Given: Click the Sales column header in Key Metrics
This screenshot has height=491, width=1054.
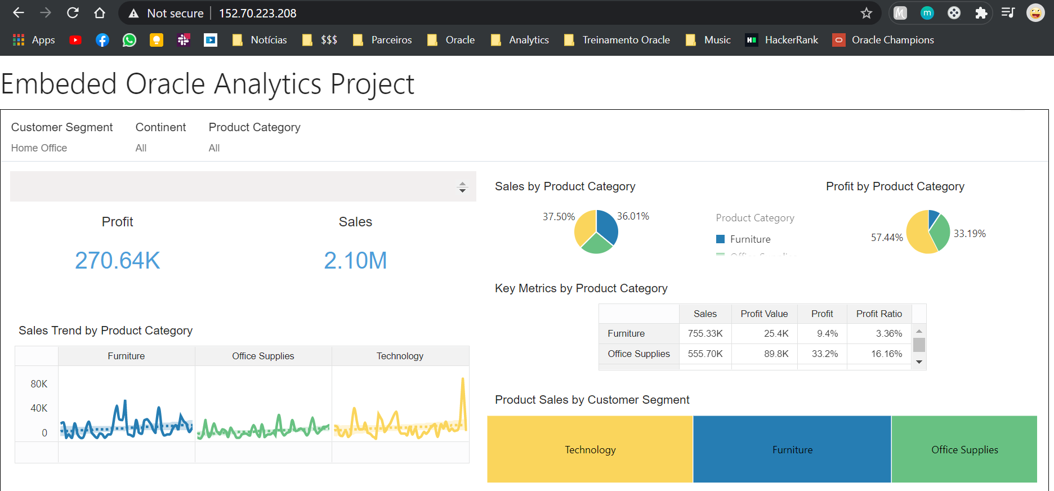Looking at the screenshot, I should 705,314.
